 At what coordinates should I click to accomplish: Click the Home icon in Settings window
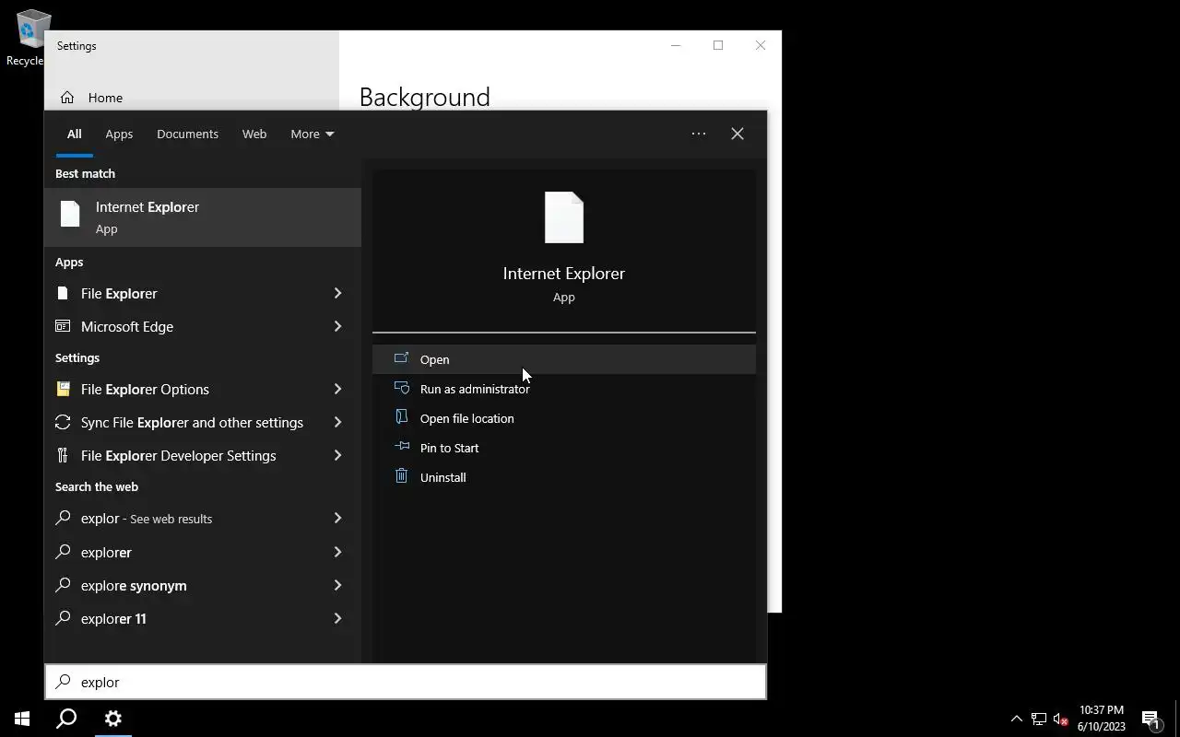pos(67,98)
